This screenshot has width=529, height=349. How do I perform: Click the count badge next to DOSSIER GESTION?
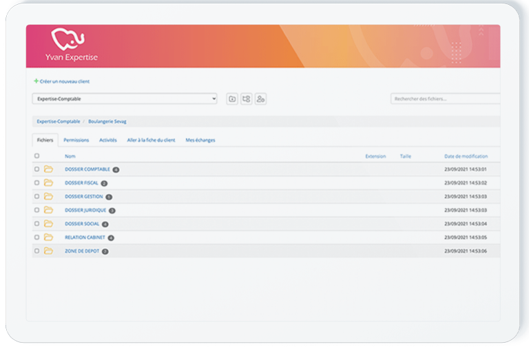109,197
